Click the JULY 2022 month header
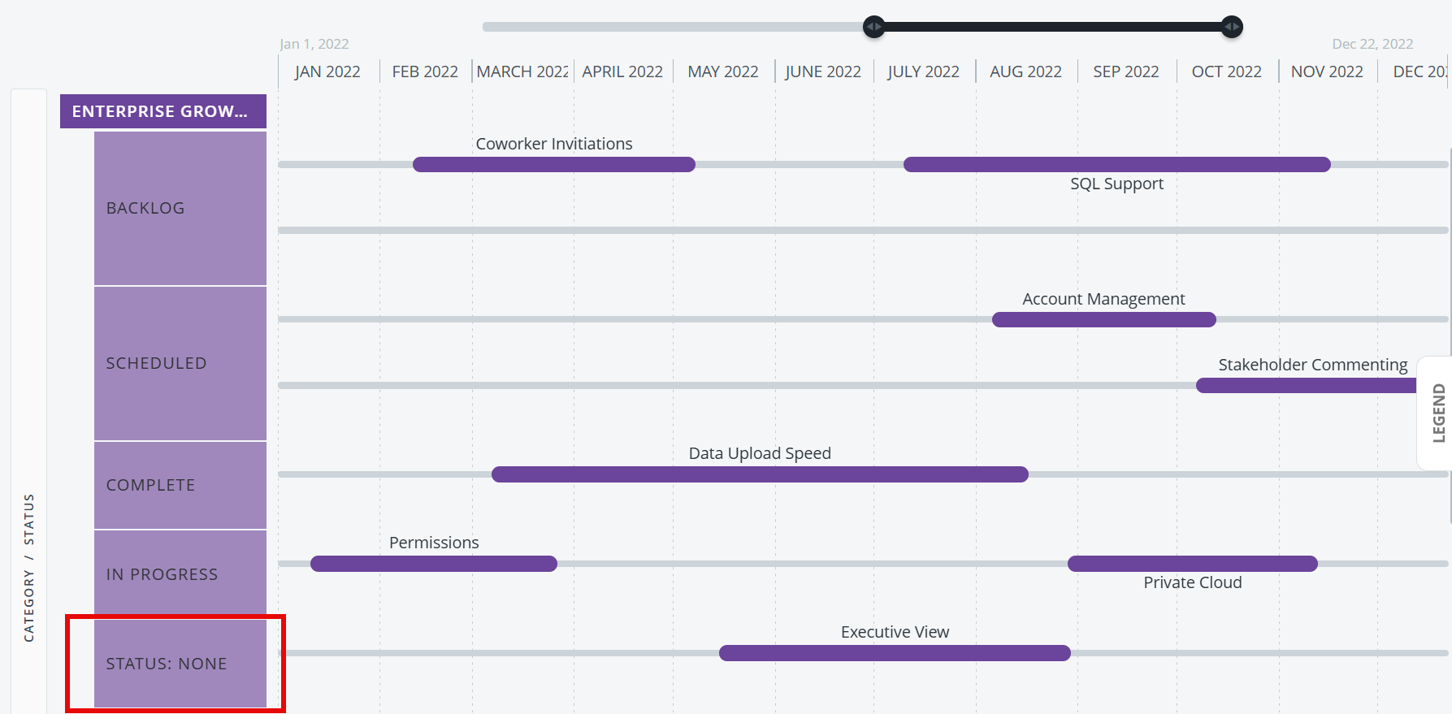 pyautogui.click(x=923, y=71)
